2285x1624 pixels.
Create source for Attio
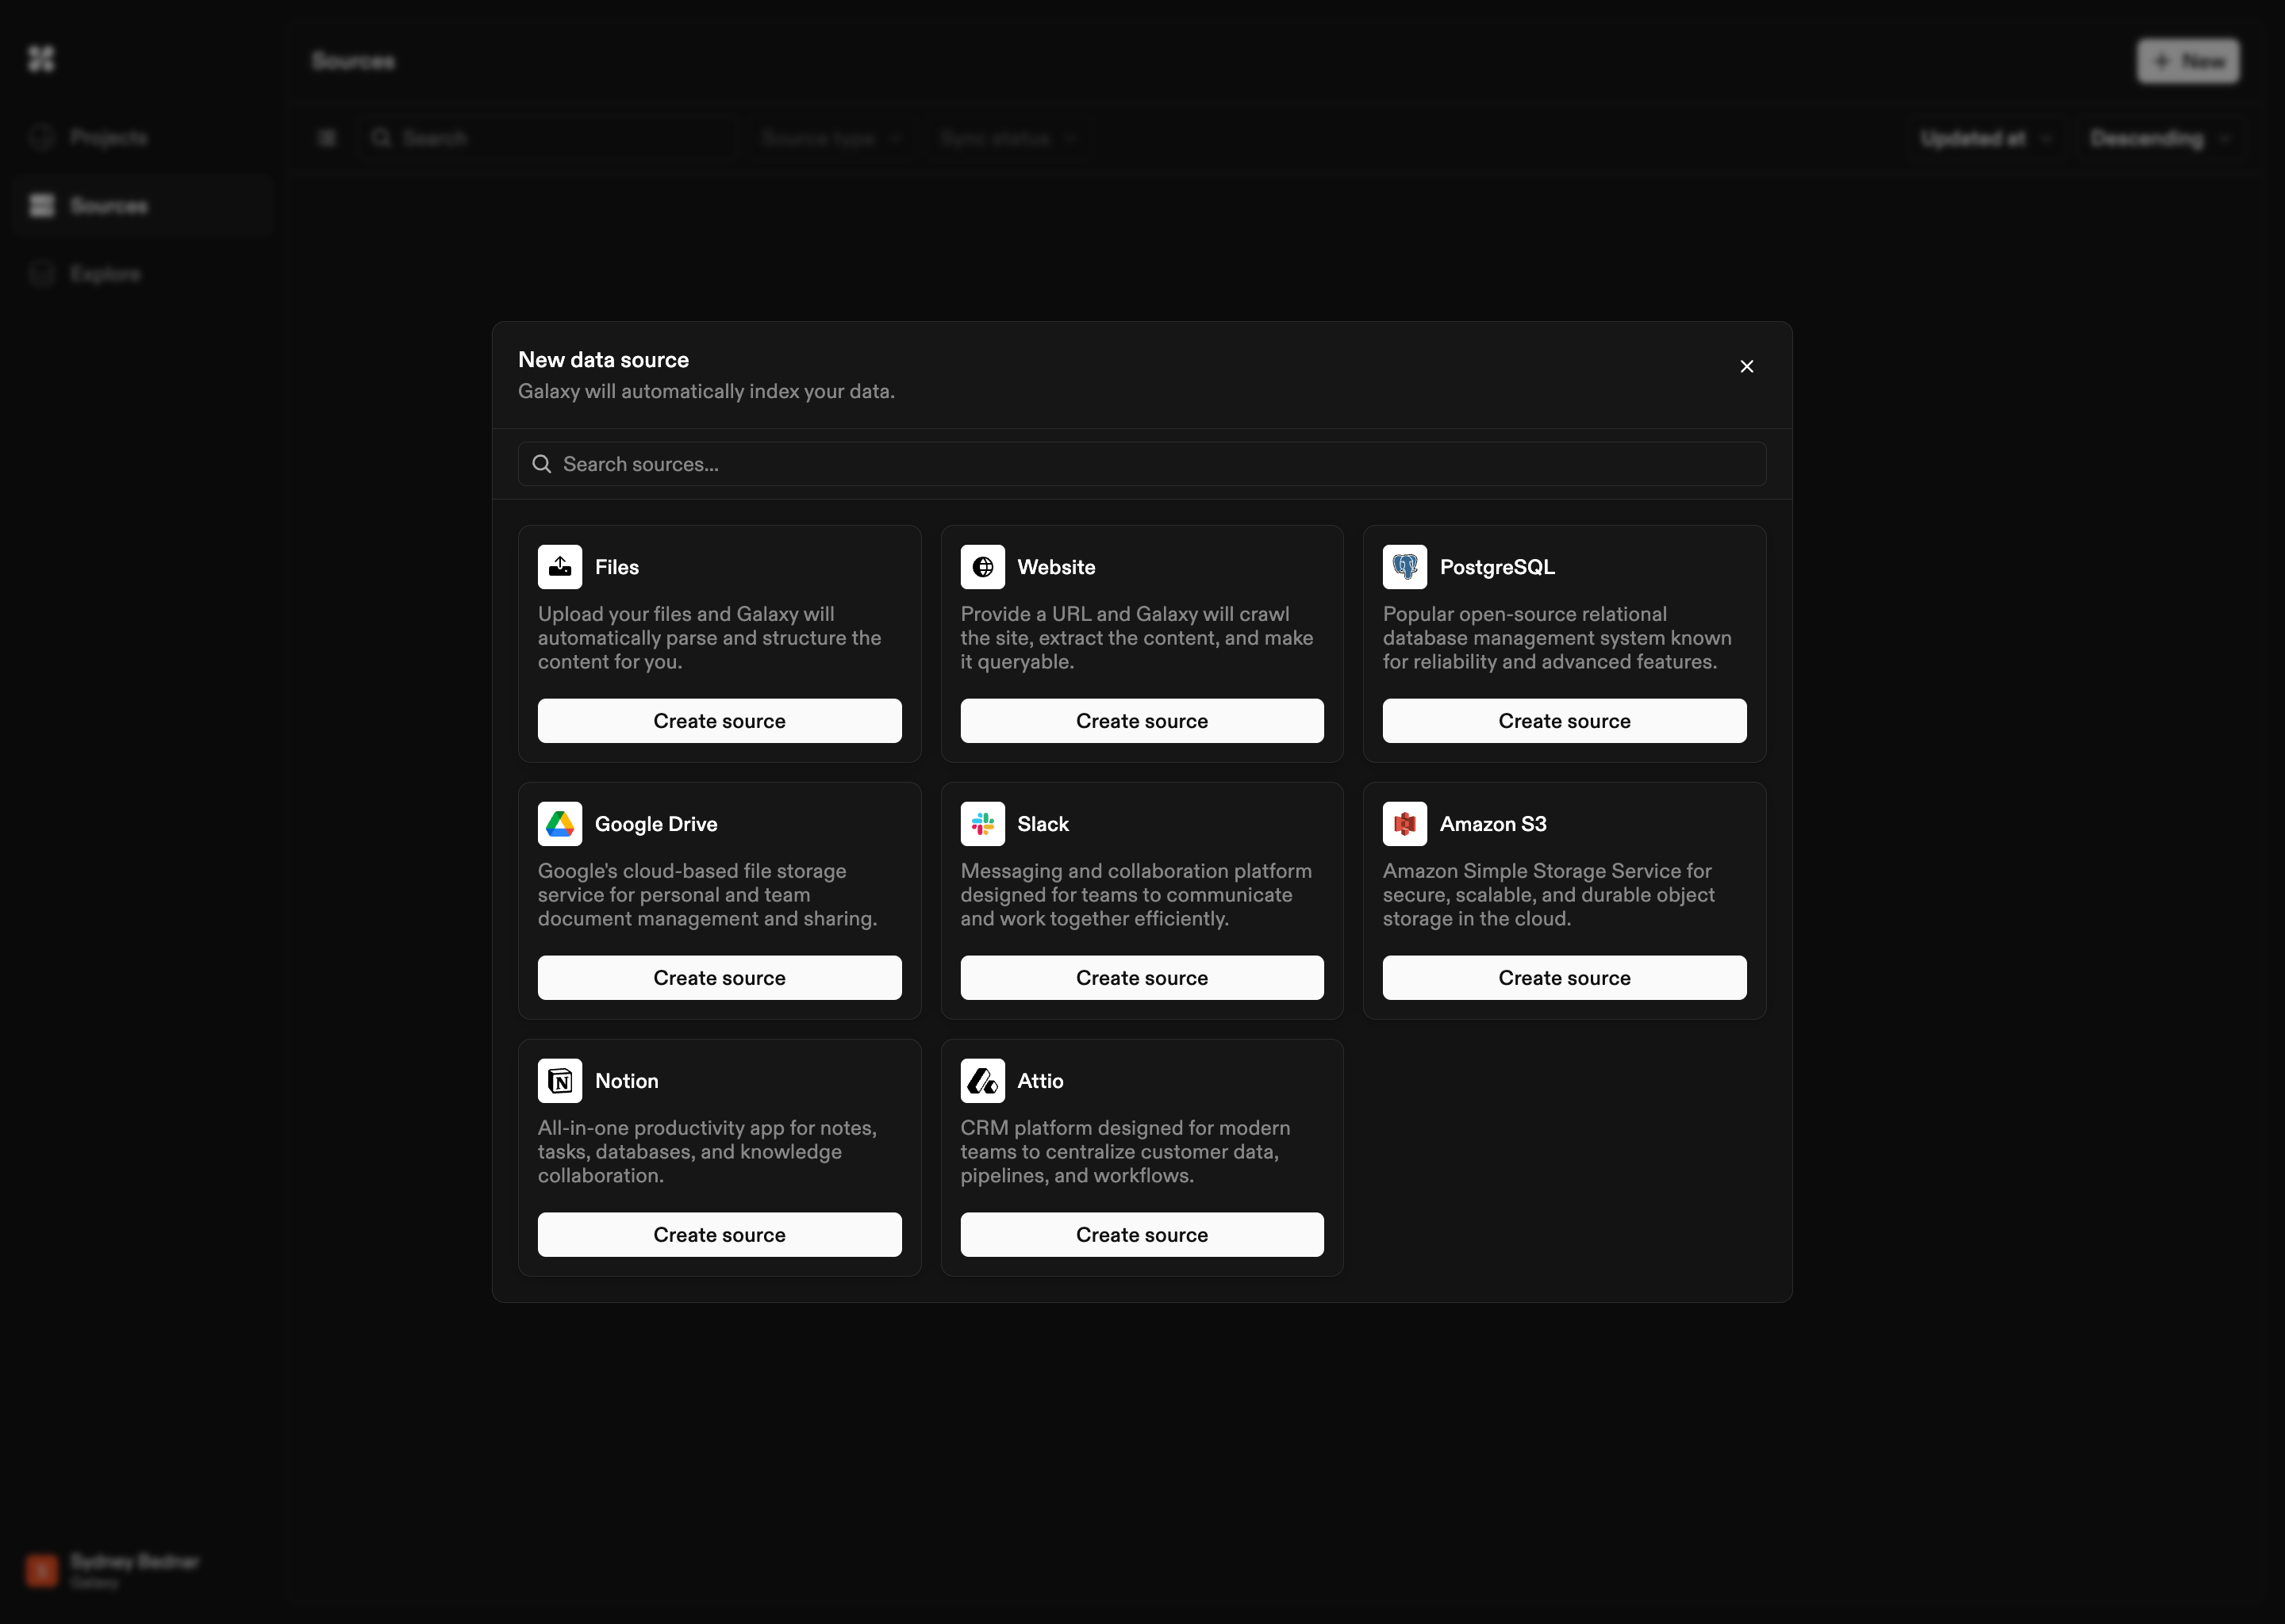pos(1142,1235)
